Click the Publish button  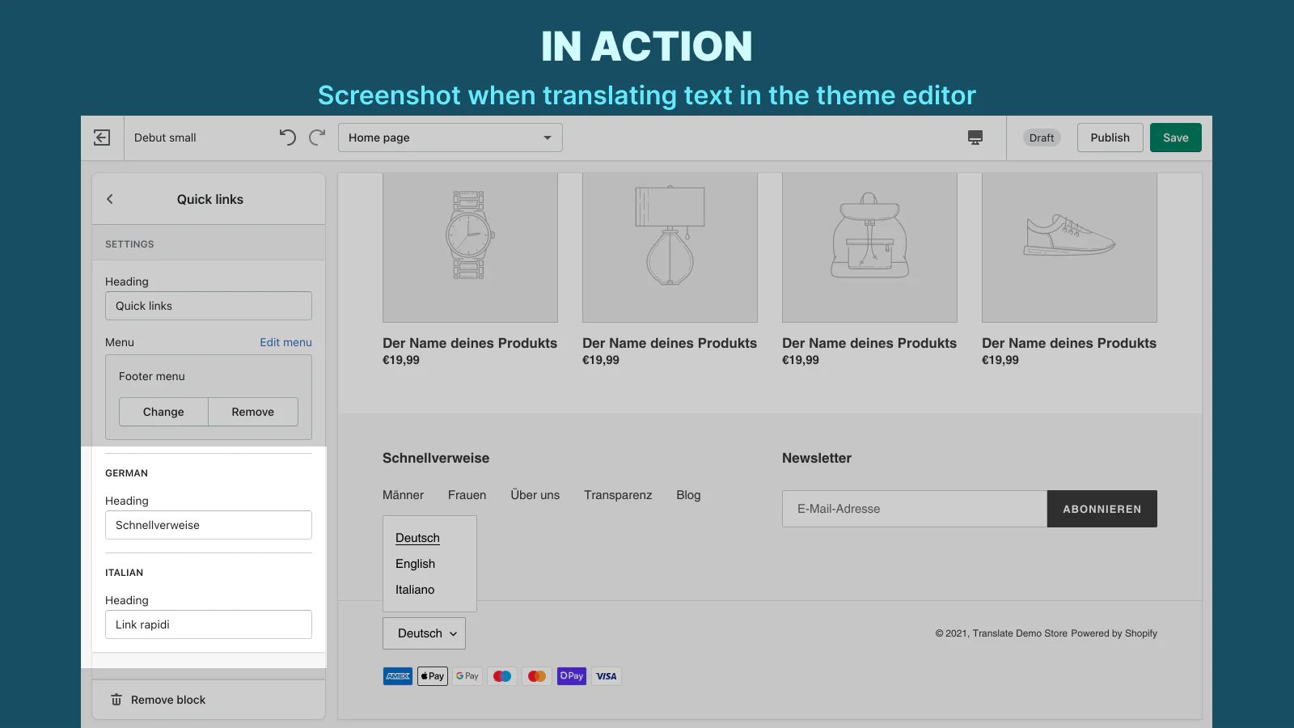[1110, 138]
